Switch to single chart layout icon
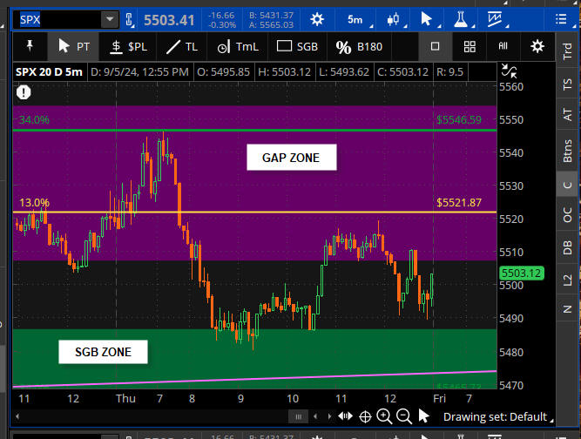This screenshot has height=439, width=581. coord(435,46)
